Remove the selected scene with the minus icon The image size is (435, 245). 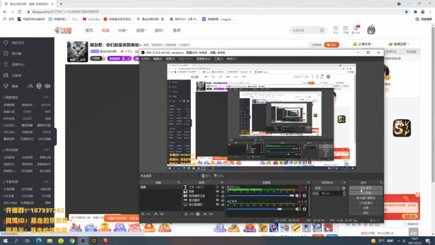[149, 214]
